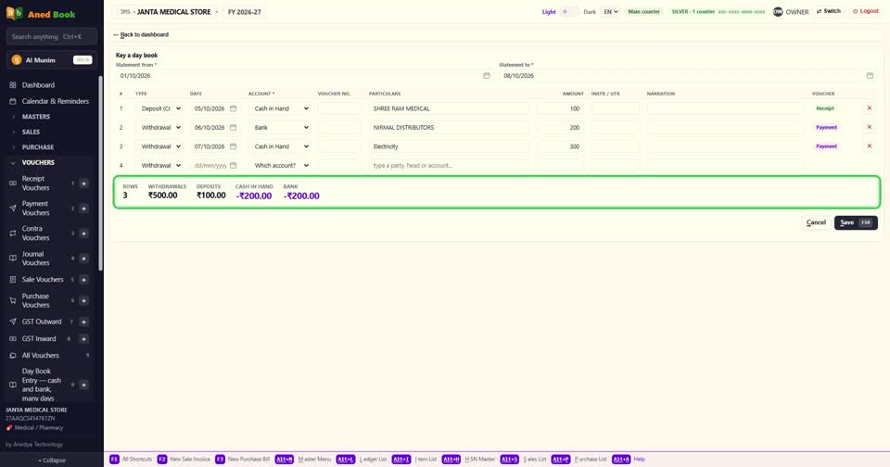Open the AI Munim assistant
Screen dimensions: 890x467
tap(51, 59)
